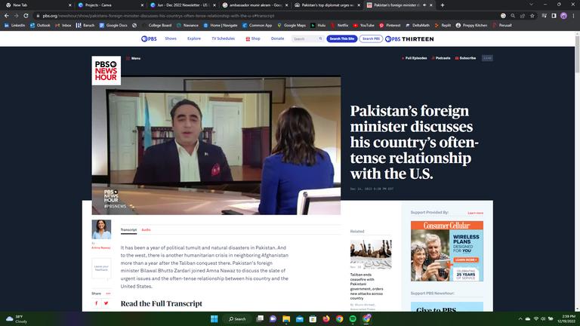The height and width of the screenshot is (326, 580).
Task: Open the NewsHour Menu
Action: click(x=134, y=58)
